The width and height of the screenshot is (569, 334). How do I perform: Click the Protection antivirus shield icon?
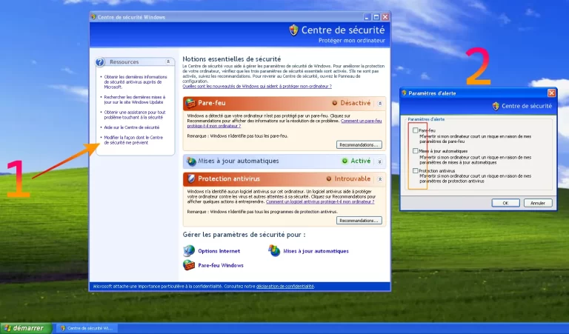coord(191,178)
